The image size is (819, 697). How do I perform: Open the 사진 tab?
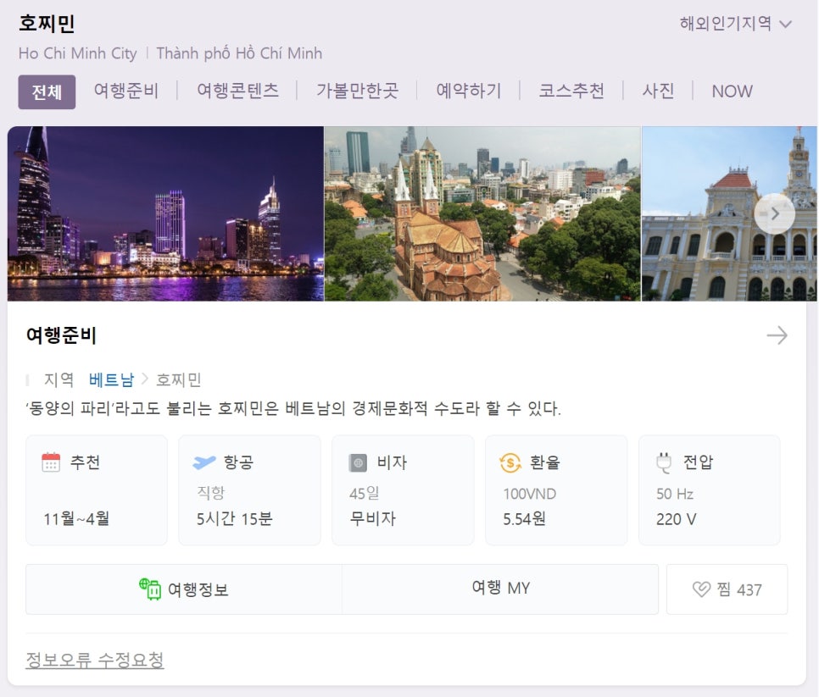pos(658,91)
